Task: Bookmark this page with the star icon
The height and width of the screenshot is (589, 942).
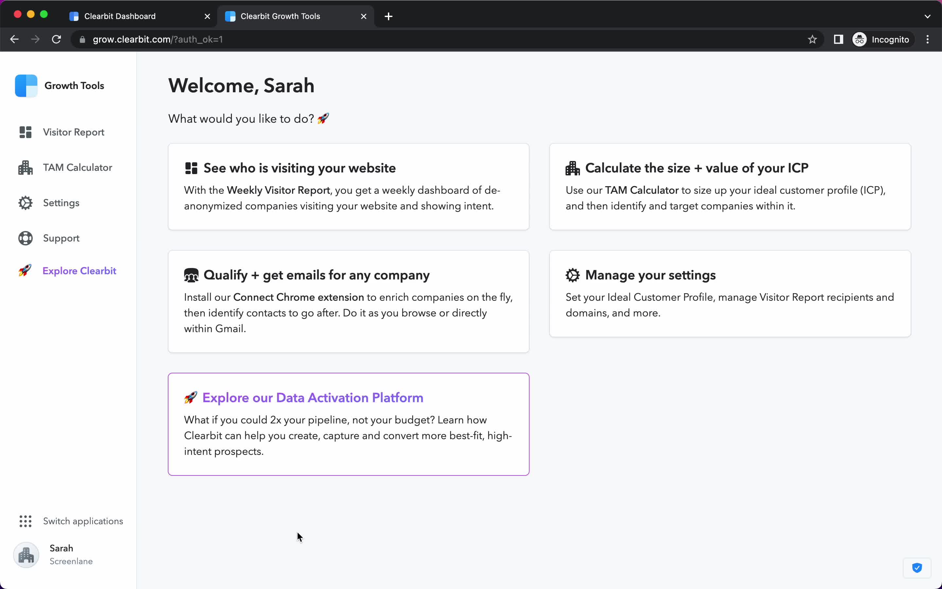Action: (812, 39)
